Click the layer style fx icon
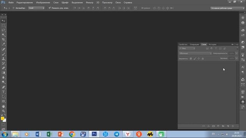246x138 pixels. [x=208, y=126]
